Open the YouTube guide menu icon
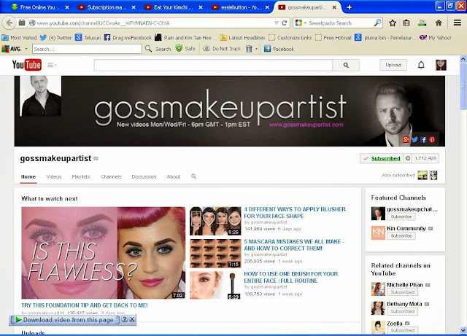Image resolution: width=467 pixels, height=336 pixels. [x=52, y=65]
